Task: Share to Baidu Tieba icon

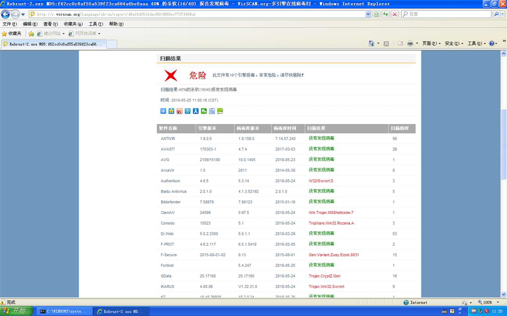Action: point(212,111)
